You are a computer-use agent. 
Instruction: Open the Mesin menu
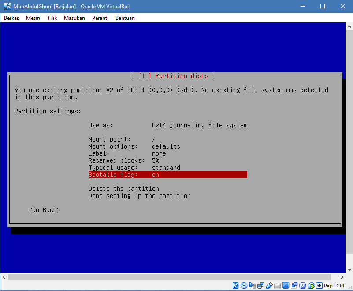point(33,18)
